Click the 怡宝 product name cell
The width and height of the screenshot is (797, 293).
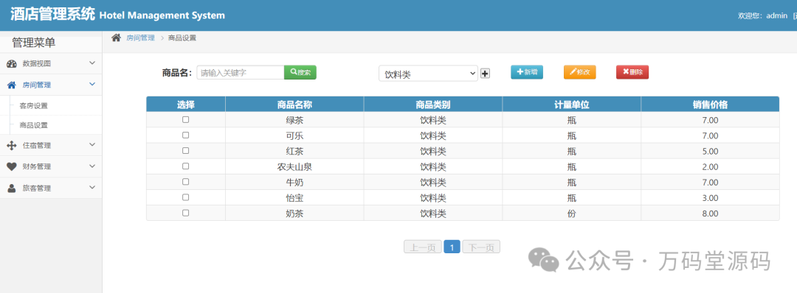point(294,198)
